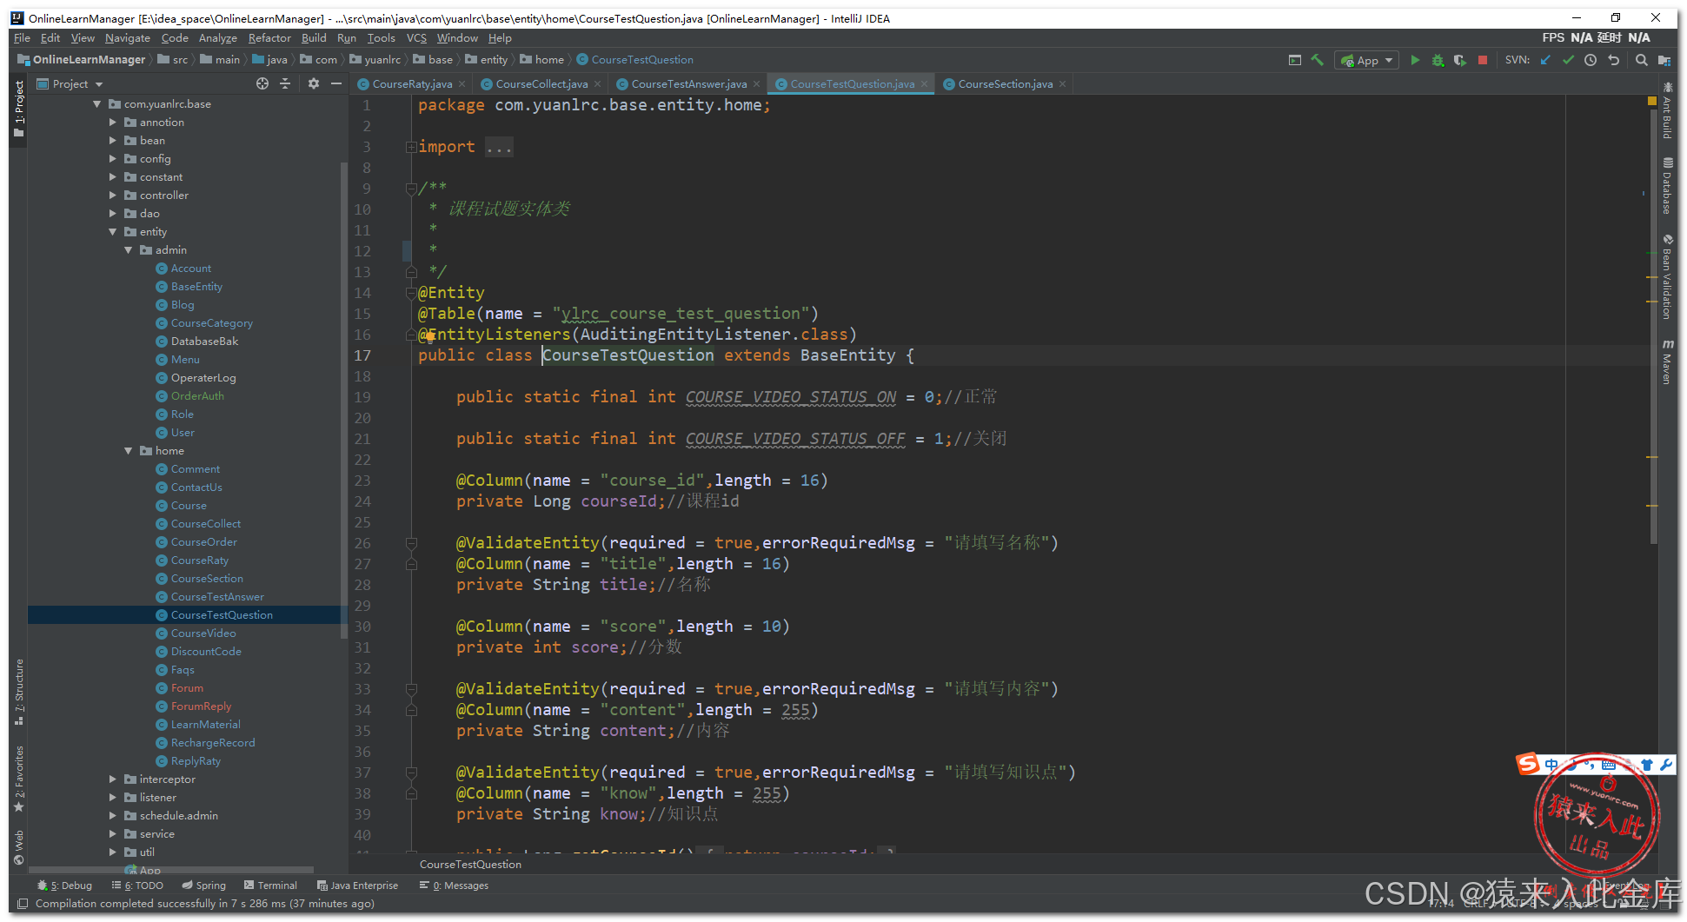The width and height of the screenshot is (1687, 922).
Task: Open the Ant Build side panel
Action: [1667, 111]
